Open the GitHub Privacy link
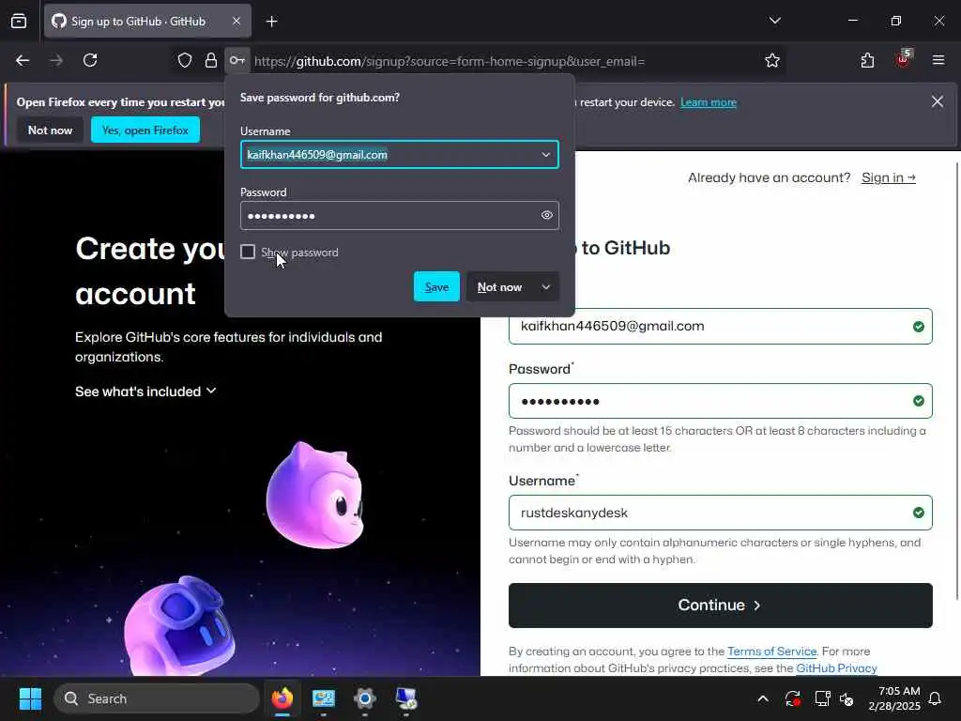Viewport: 961px width, 721px height. [x=836, y=667]
